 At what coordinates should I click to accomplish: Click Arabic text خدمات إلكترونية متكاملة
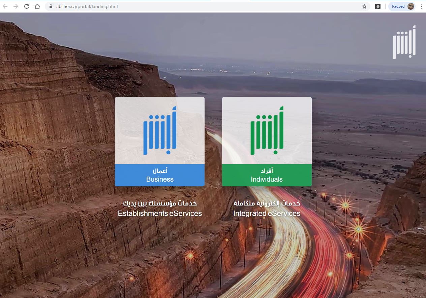267,203
